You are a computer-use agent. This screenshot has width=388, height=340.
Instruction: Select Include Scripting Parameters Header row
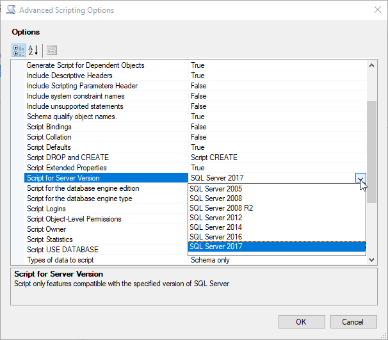tap(106, 86)
